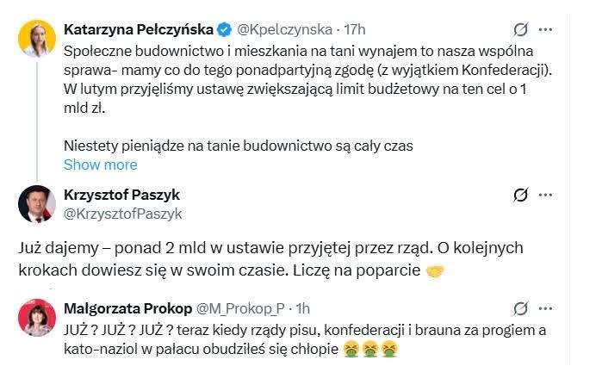Click the 1h timestamp on Prokop's reply

(x=303, y=307)
